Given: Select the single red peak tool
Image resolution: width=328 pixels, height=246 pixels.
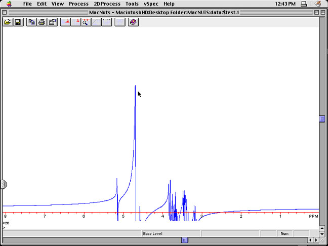Looking at the screenshot, I should 76,22.
